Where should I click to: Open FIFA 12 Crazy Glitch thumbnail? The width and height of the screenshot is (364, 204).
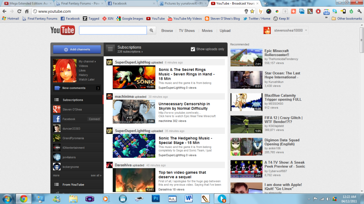tap(246, 124)
